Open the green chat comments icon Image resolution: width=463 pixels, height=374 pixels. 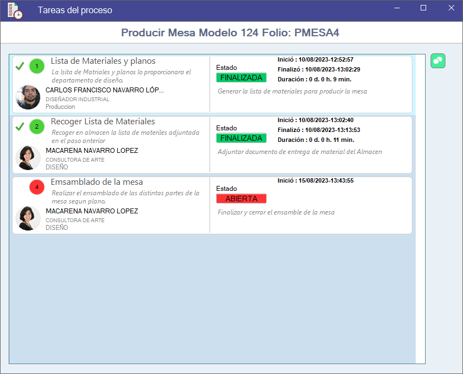point(438,61)
